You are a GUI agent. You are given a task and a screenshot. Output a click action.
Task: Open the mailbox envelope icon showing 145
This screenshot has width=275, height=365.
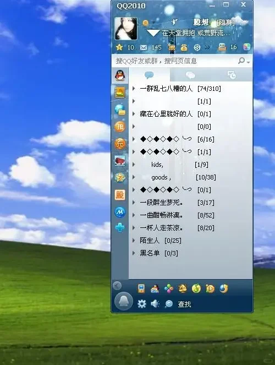coord(144,47)
